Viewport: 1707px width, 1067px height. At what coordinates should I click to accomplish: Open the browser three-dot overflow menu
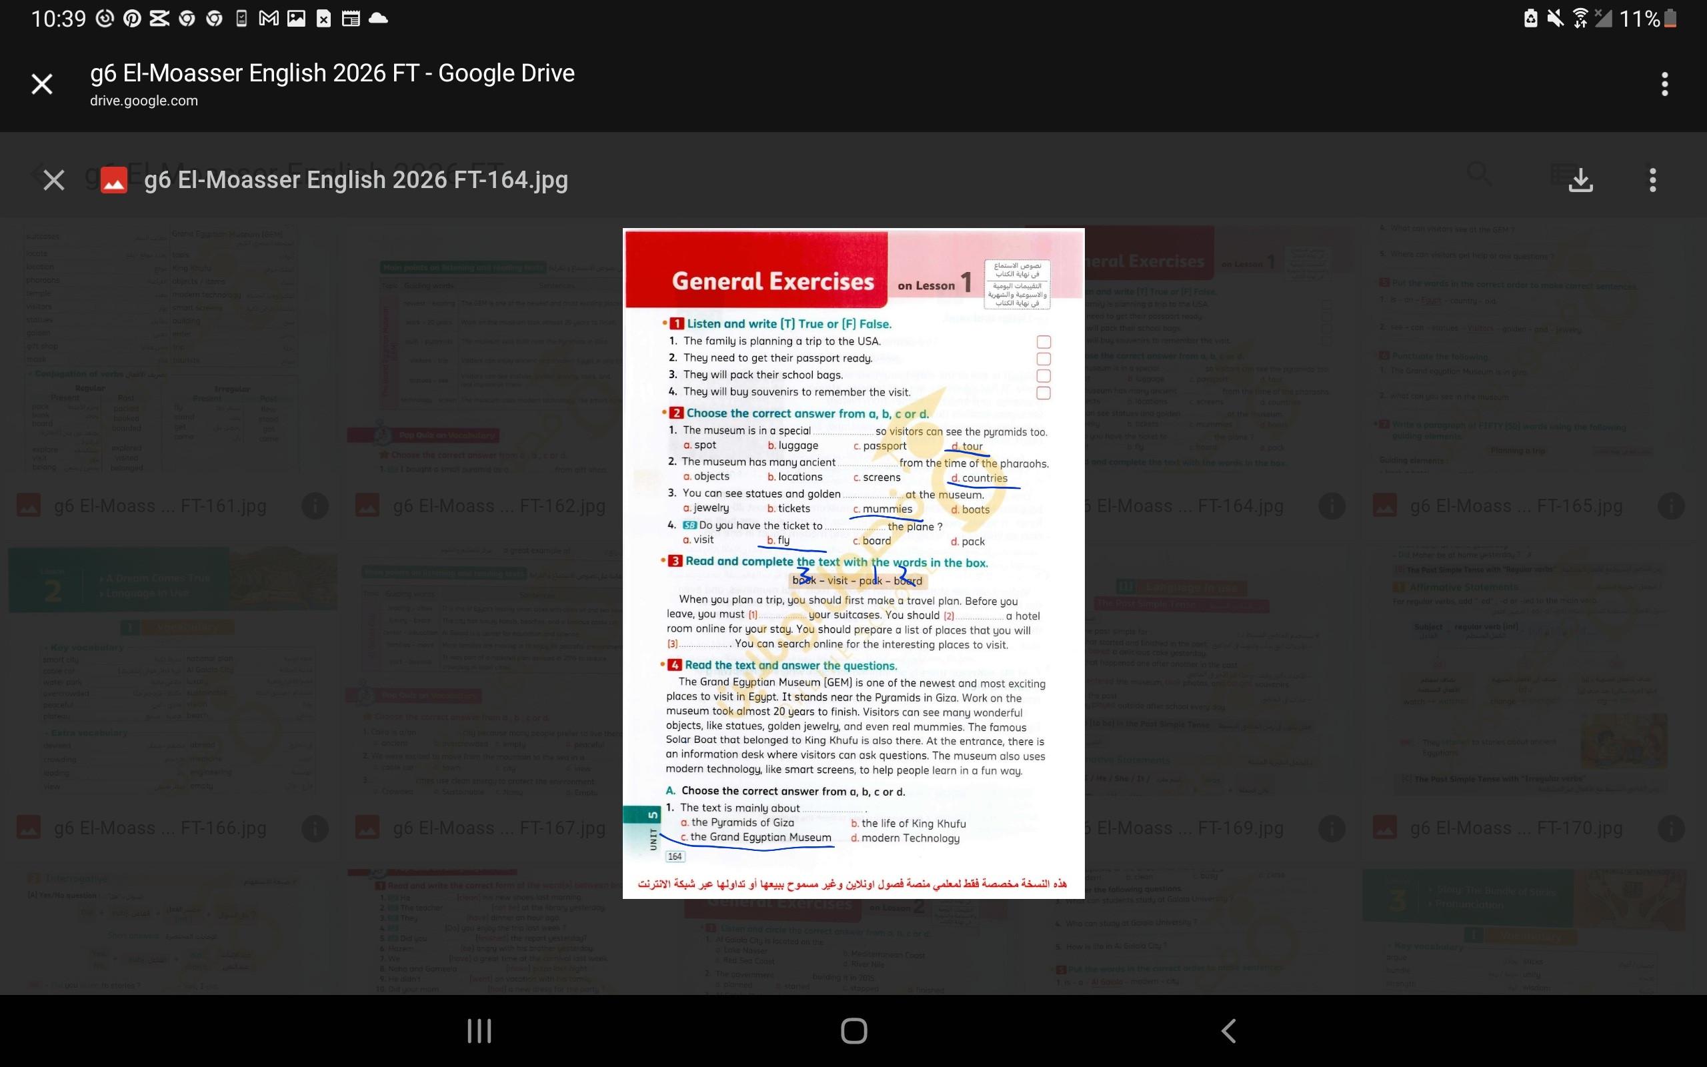pos(1664,85)
